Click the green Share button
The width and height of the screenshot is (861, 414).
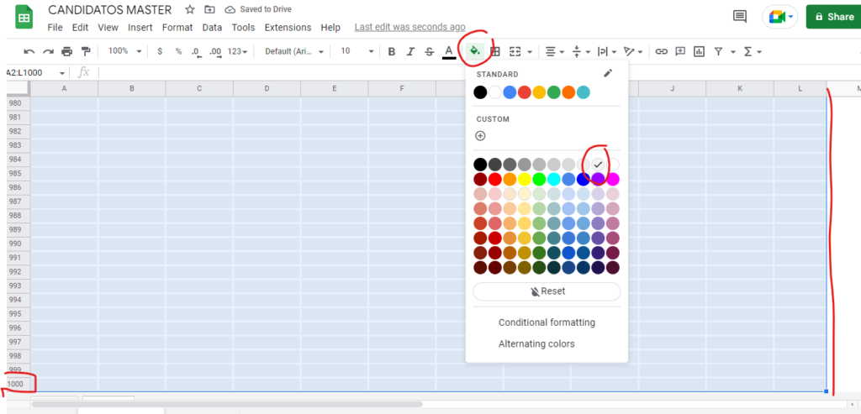point(833,17)
